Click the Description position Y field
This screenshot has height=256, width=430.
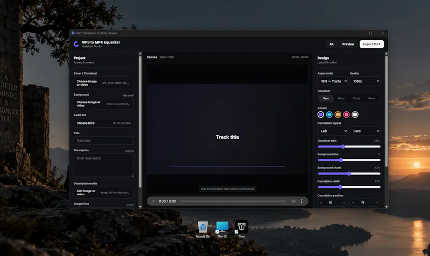pos(365,203)
